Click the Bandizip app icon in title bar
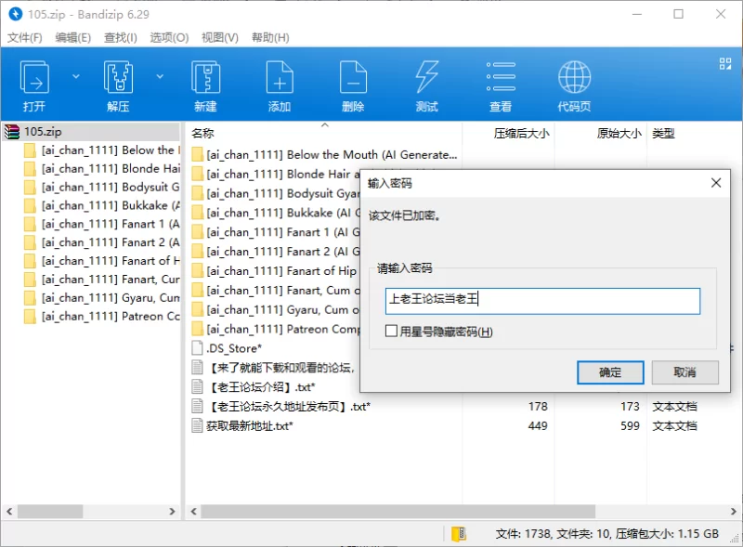This screenshot has width=743, height=547. coord(16,14)
